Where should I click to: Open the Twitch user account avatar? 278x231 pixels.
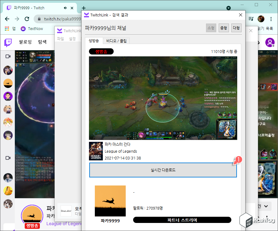pos(270,42)
